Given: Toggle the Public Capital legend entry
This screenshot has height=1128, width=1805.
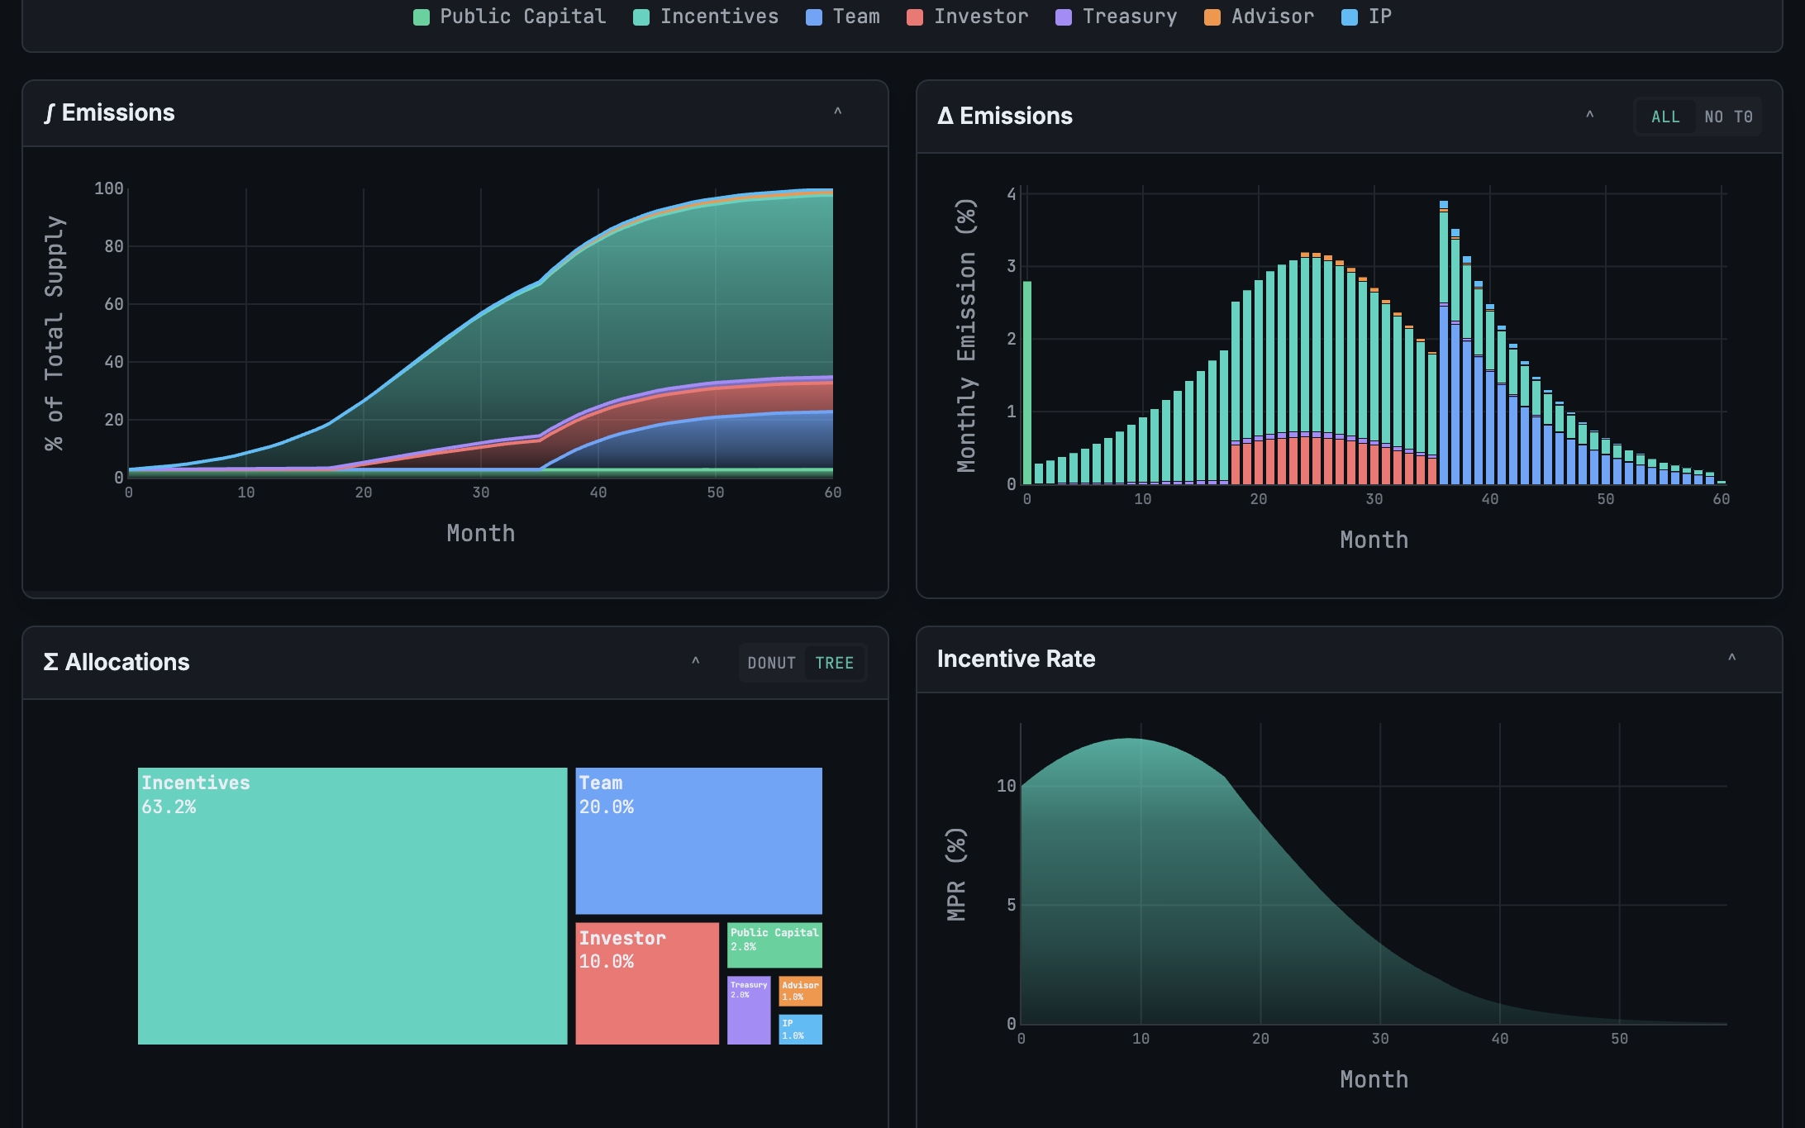Looking at the screenshot, I should 510,17.
